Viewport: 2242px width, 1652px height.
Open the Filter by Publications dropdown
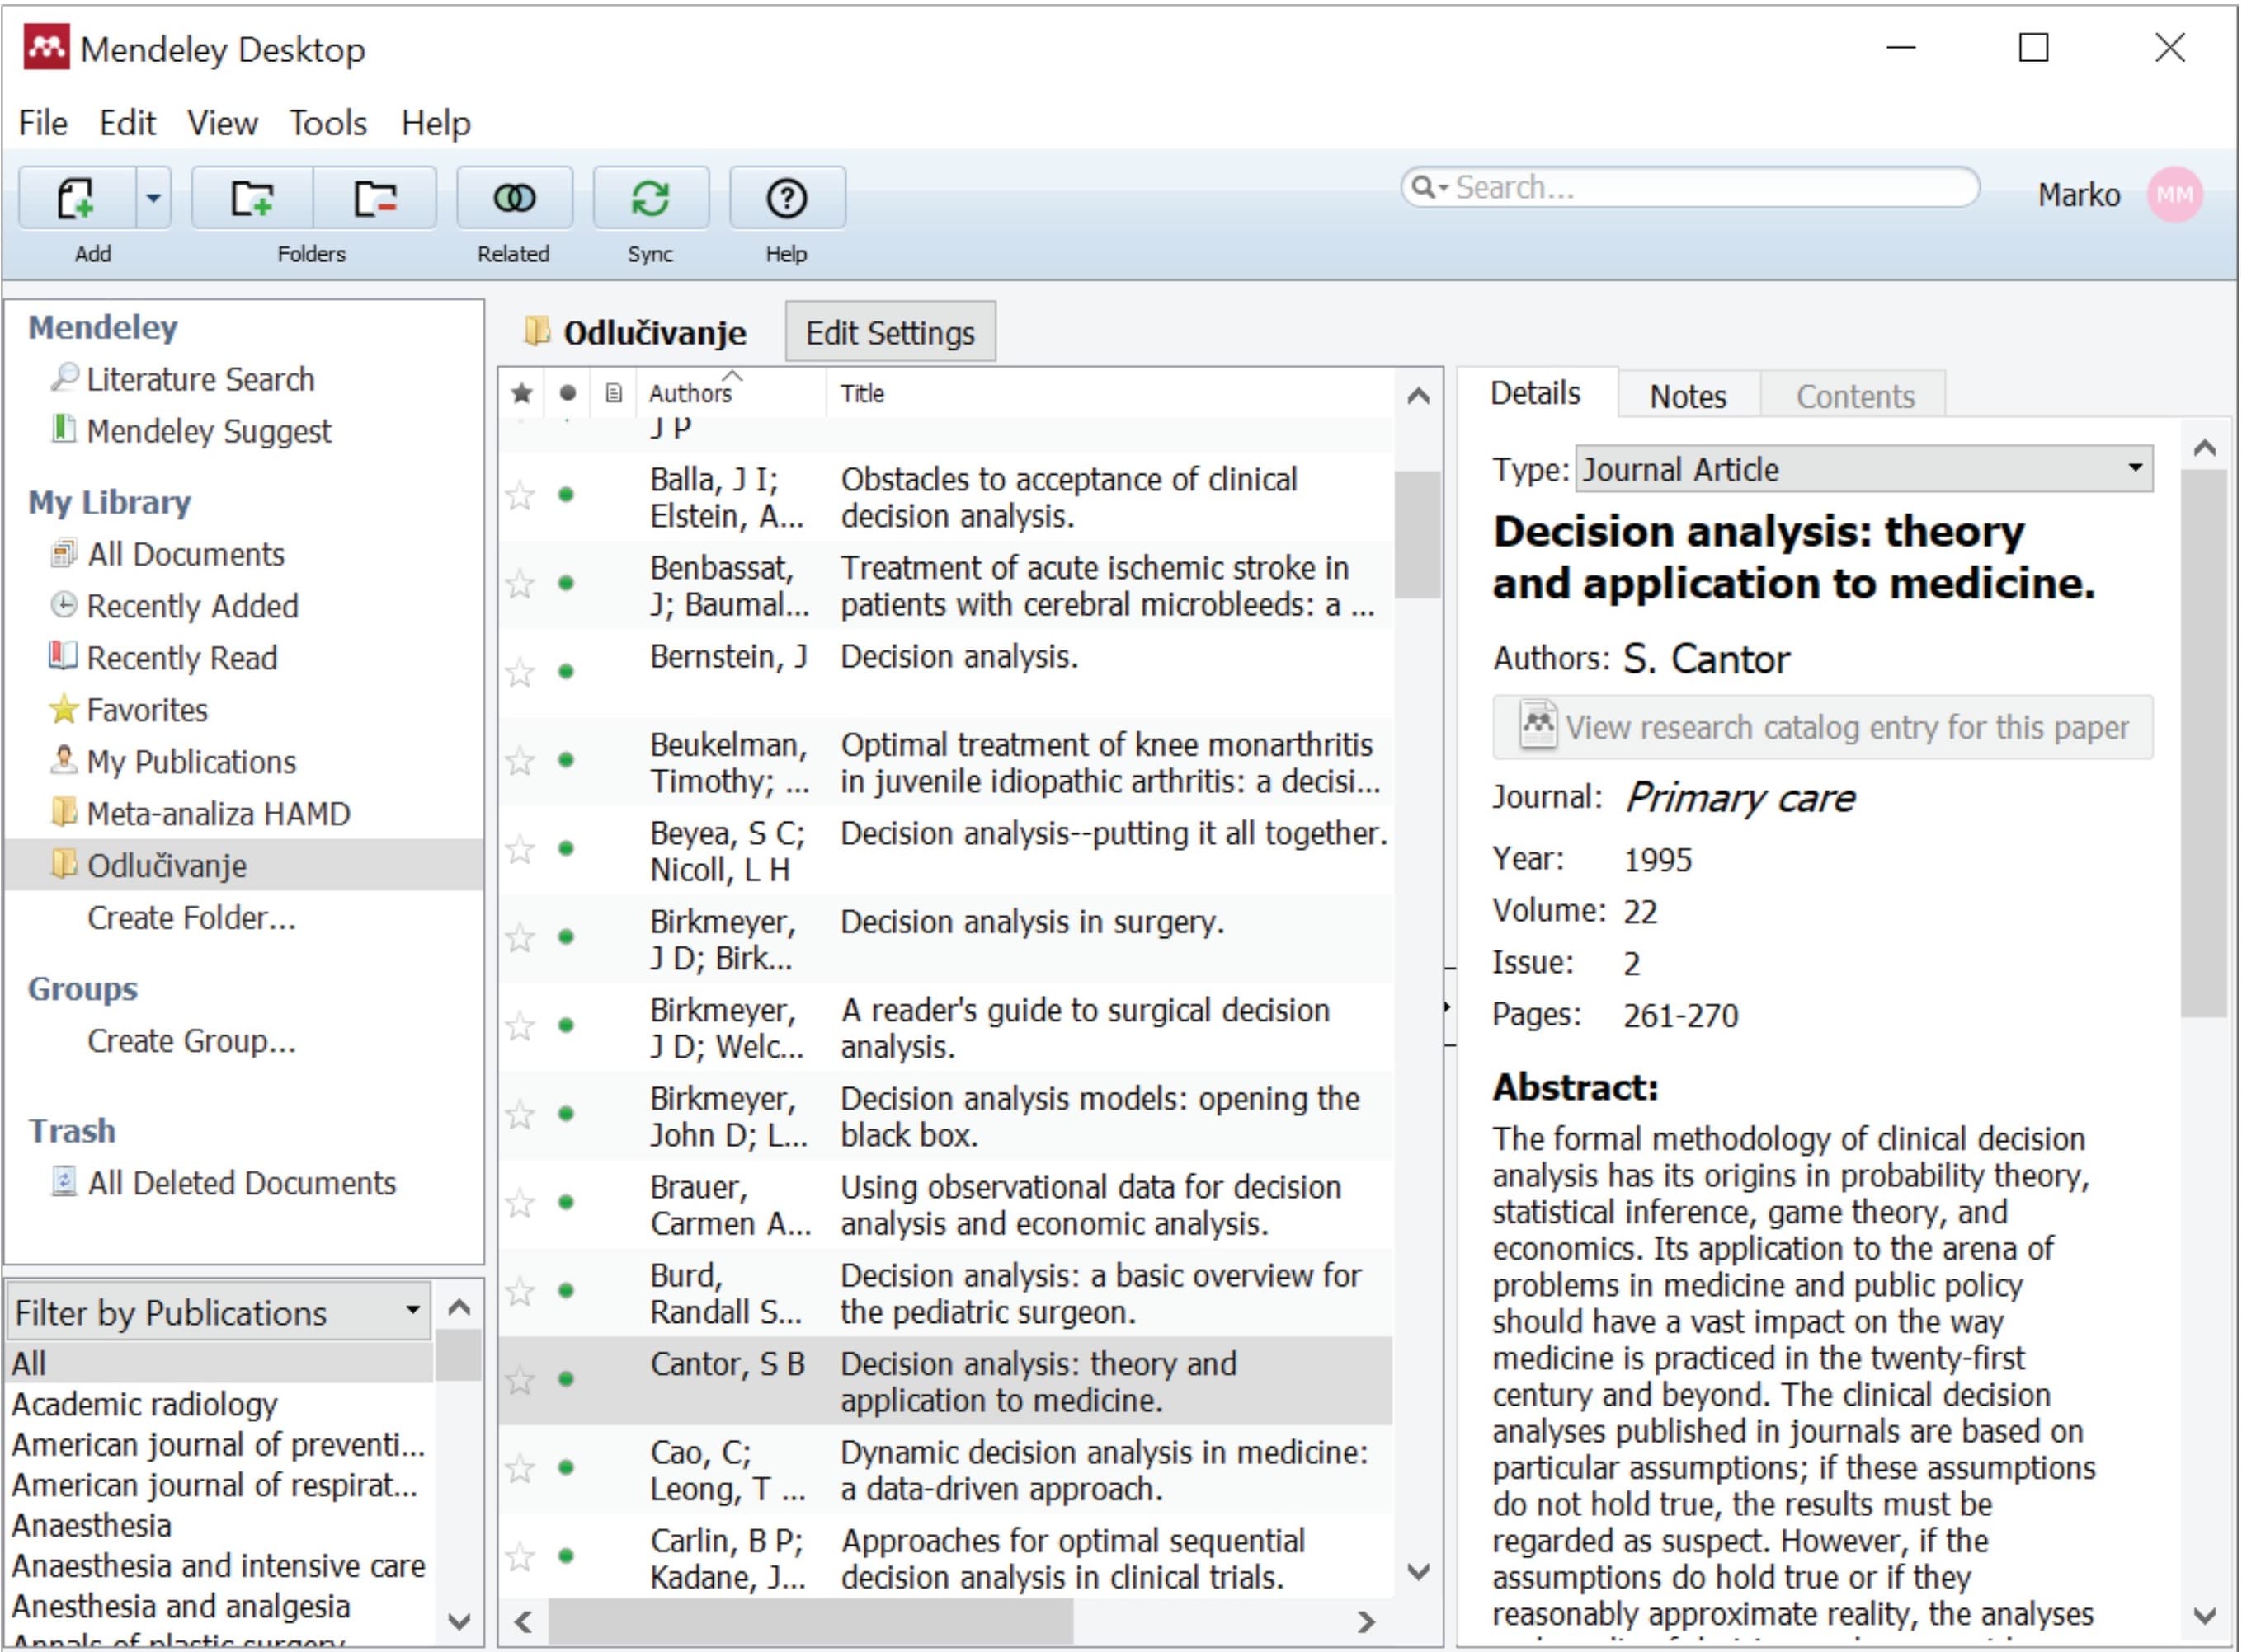(x=219, y=1312)
